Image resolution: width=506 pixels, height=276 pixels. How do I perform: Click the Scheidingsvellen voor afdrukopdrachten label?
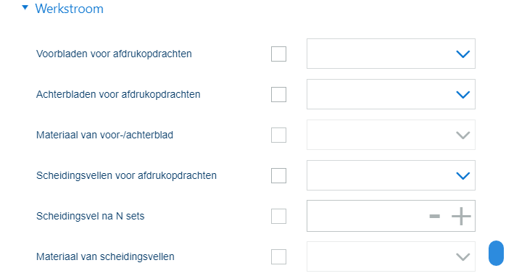tap(126, 176)
